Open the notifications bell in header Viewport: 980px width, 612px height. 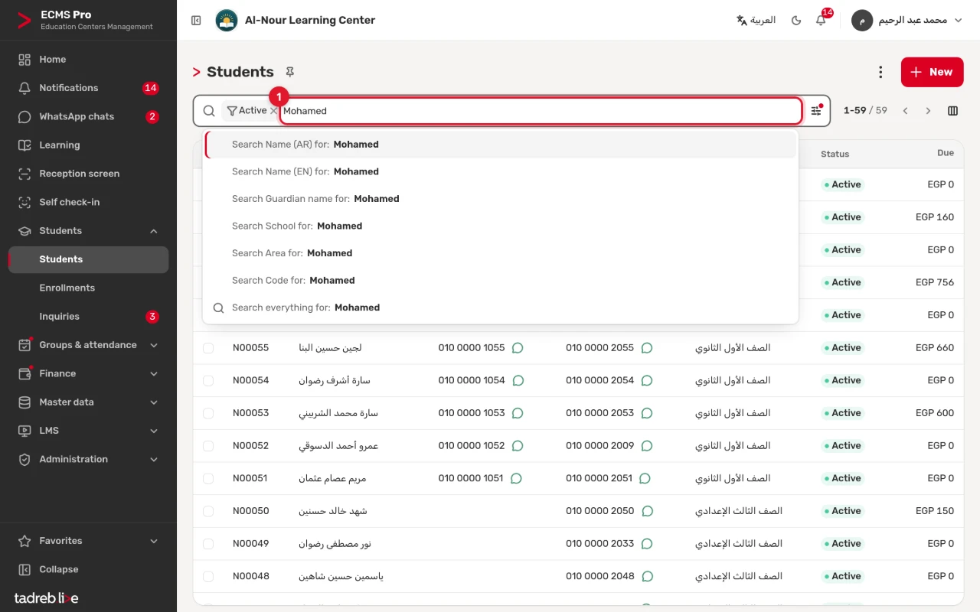821,21
